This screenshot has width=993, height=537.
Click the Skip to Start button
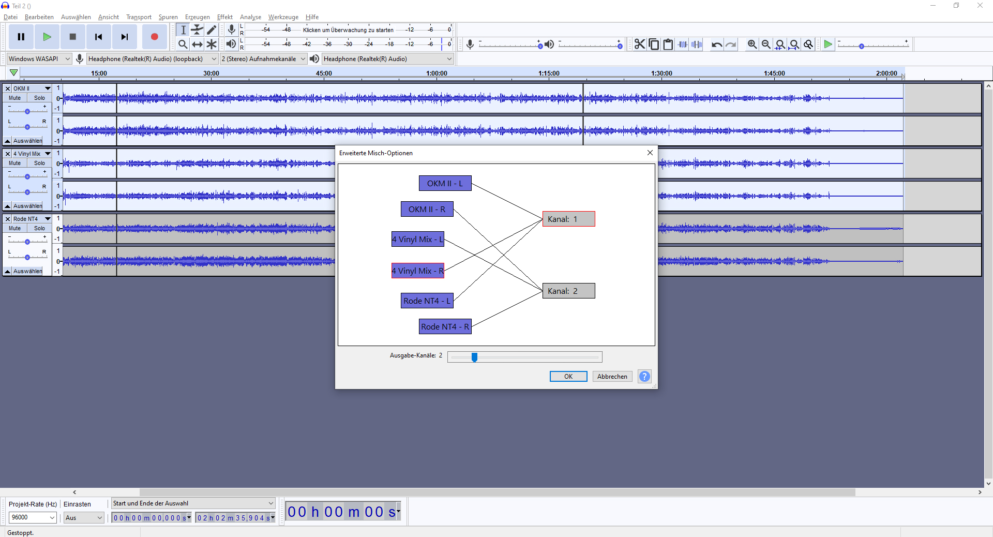click(98, 37)
